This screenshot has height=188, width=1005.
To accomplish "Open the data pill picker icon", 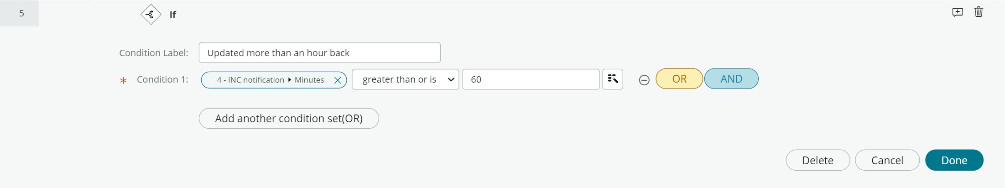I will coord(613,79).
